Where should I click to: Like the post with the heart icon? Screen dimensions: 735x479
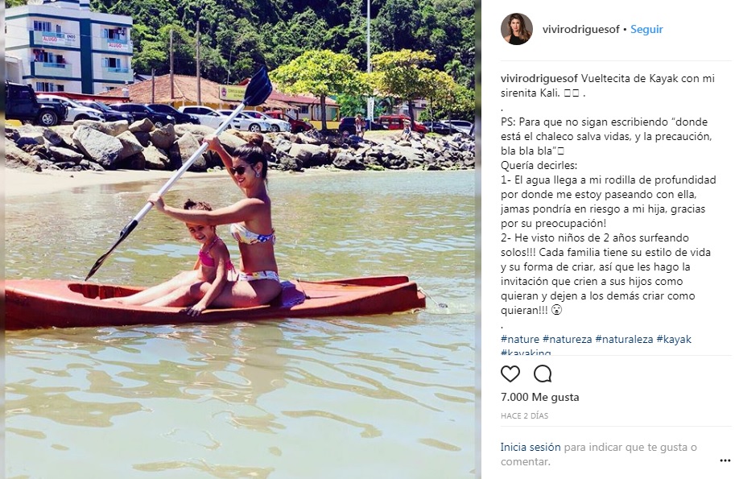[x=510, y=374]
